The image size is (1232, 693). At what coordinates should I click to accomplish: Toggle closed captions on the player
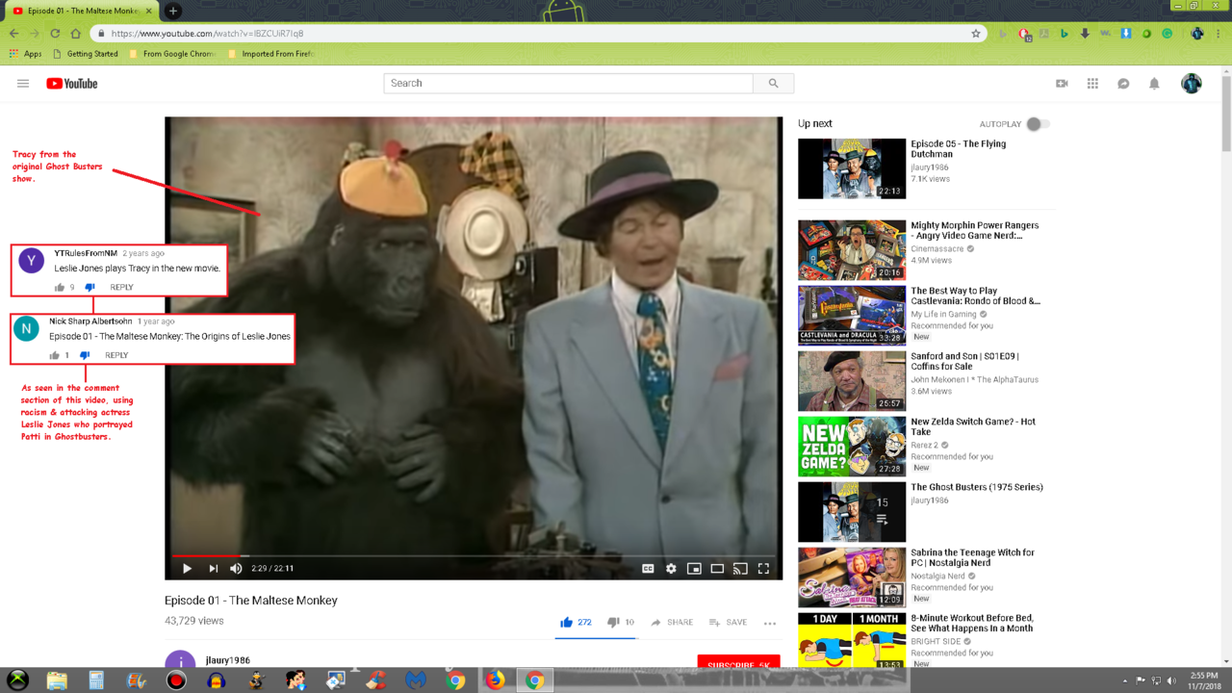click(648, 568)
